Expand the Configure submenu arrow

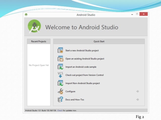[138, 91]
